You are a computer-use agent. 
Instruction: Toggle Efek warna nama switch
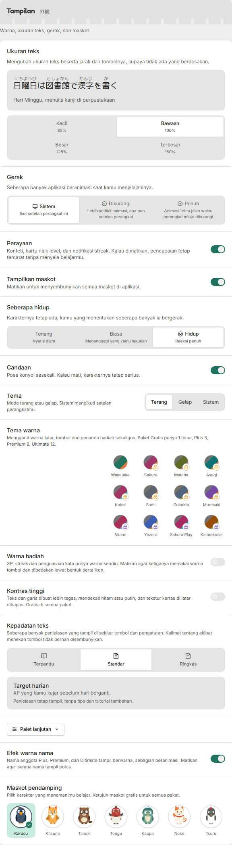218,759
